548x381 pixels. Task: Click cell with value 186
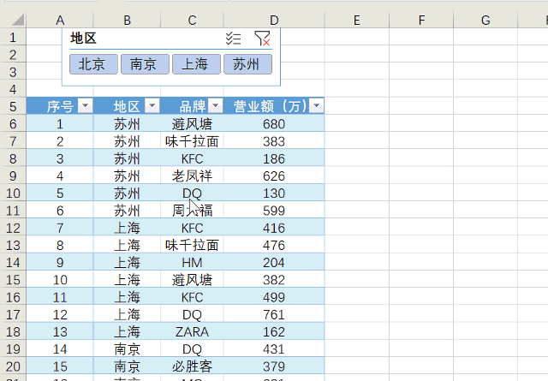[x=274, y=158]
